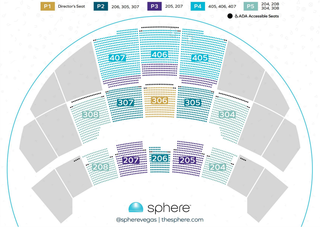Select section 304 label

[227, 114]
